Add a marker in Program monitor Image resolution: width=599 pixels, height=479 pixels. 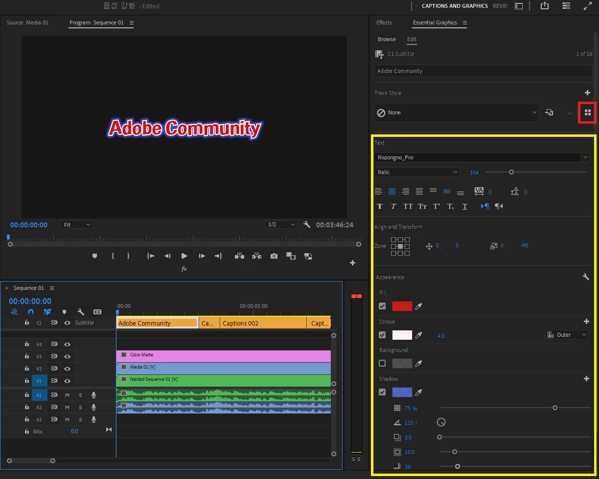(x=94, y=256)
